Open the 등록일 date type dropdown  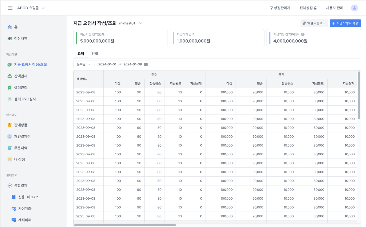point(84,64)
